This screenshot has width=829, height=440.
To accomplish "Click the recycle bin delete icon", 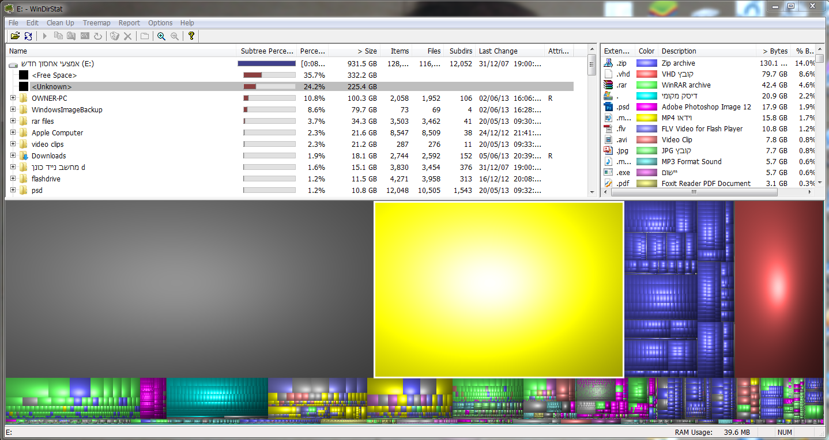I will click(114, 36).
